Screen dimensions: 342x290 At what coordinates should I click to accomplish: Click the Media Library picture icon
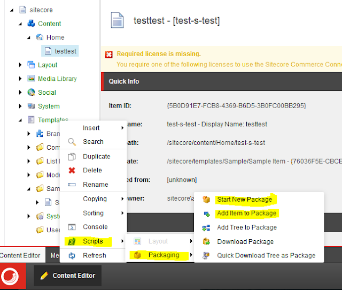pos(31,79)
